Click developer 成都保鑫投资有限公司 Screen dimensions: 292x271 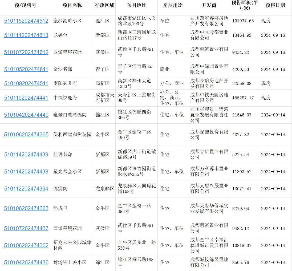(209, 135)
